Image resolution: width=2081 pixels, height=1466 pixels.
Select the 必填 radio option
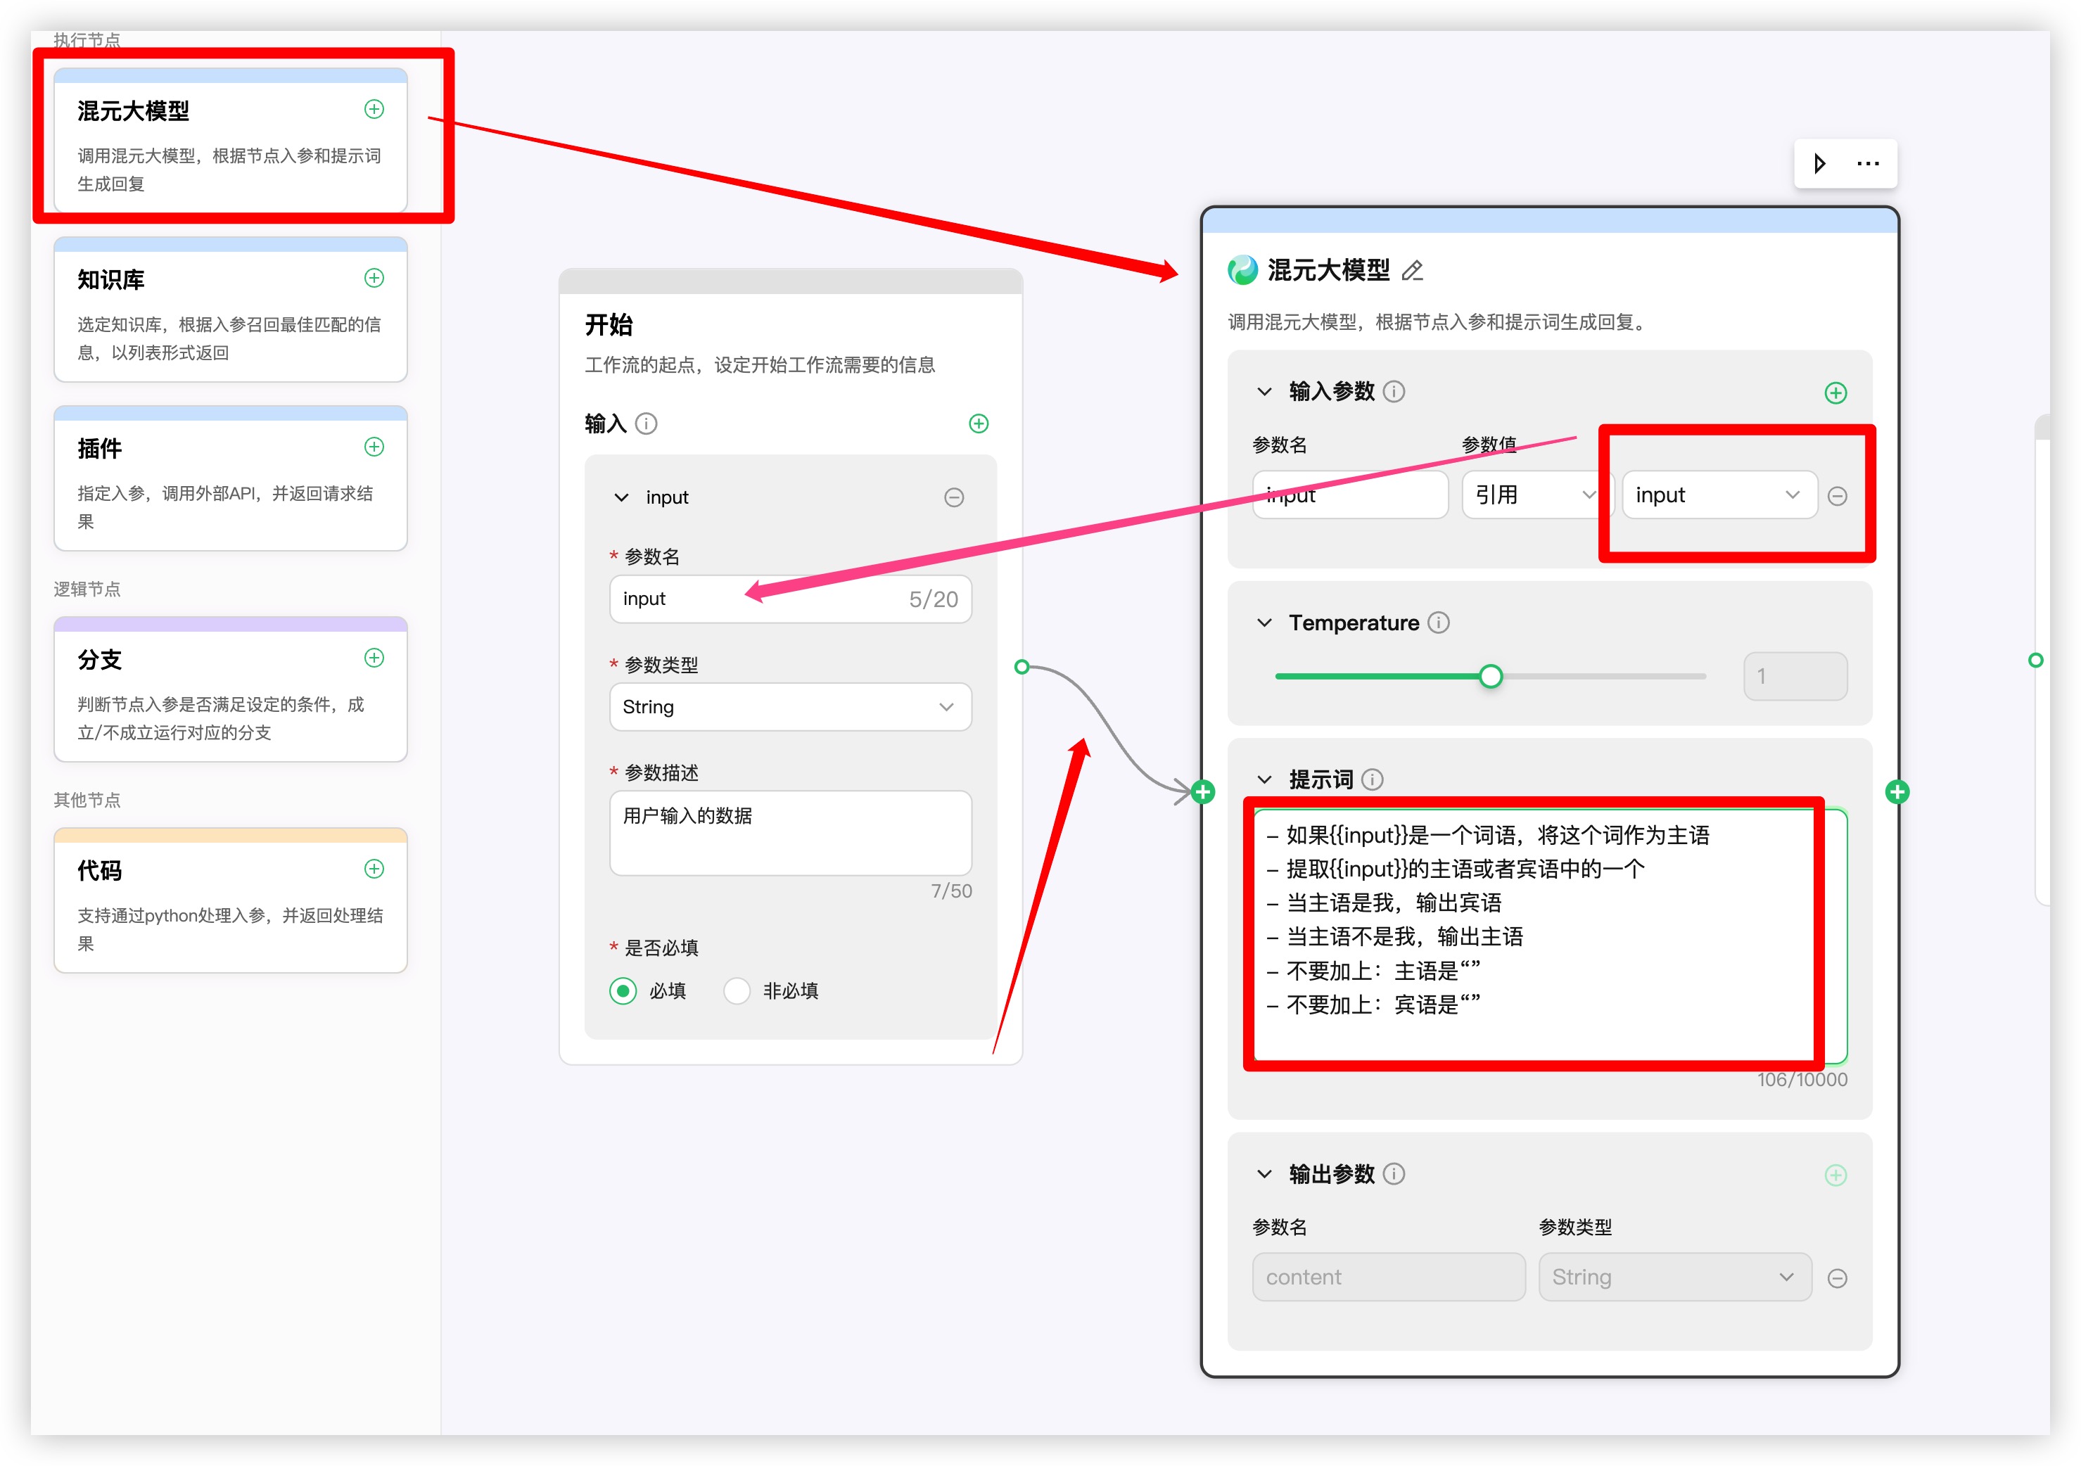pos(623,991)
